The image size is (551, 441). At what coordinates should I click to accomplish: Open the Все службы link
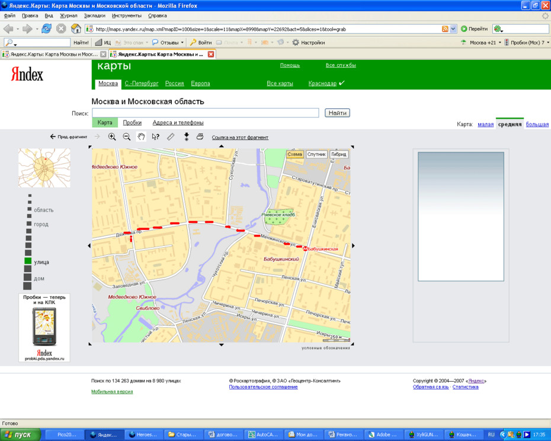pyautogui.click(x=341, y=65)
